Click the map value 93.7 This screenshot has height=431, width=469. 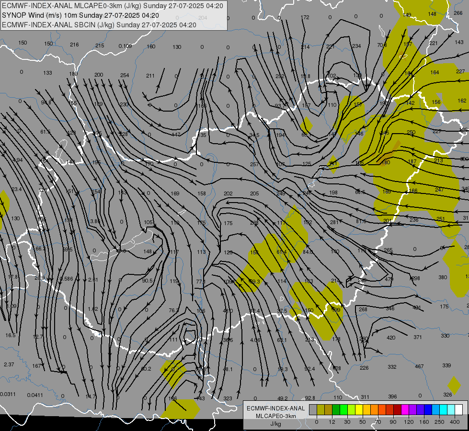click(280, 106)
